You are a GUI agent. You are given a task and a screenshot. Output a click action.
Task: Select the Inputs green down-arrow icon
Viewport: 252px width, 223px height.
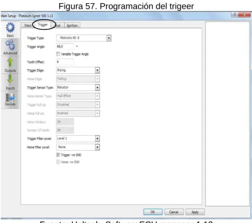click(x=10, y=79)
